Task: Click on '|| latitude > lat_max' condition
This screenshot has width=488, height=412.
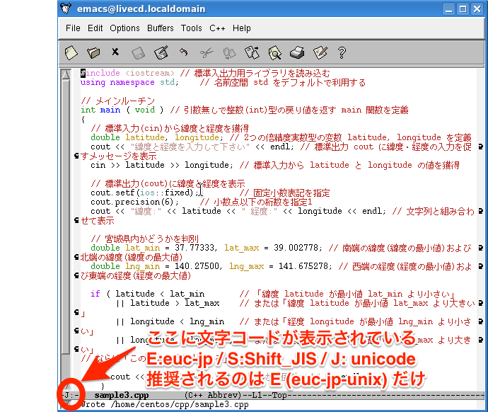Action: 168,303
